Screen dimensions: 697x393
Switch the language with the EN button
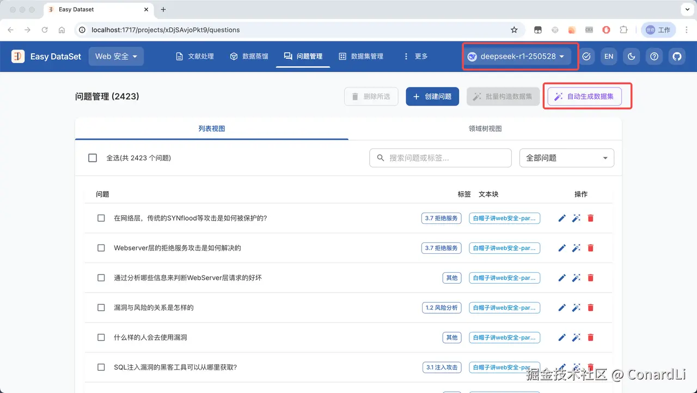pos(609,56)
